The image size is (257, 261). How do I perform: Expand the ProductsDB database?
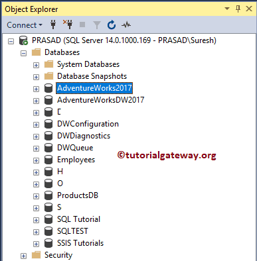(36, 196)
